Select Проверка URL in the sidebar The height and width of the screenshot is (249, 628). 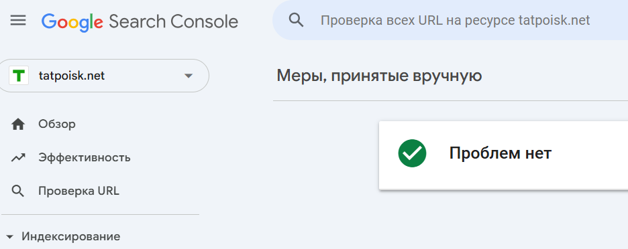point(79,191)
